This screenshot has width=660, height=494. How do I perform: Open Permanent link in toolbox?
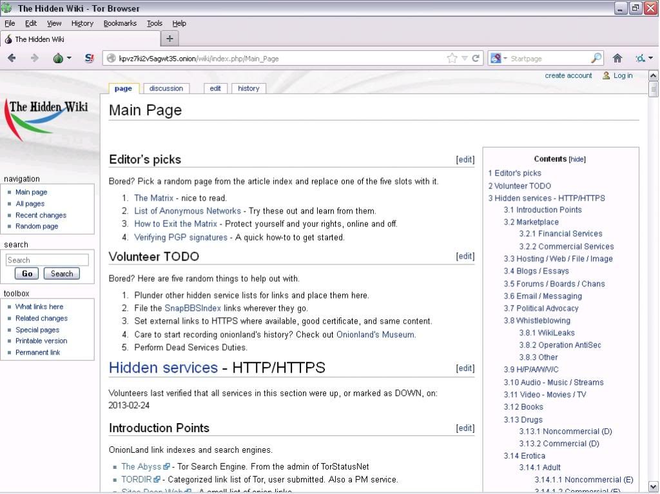37,353
